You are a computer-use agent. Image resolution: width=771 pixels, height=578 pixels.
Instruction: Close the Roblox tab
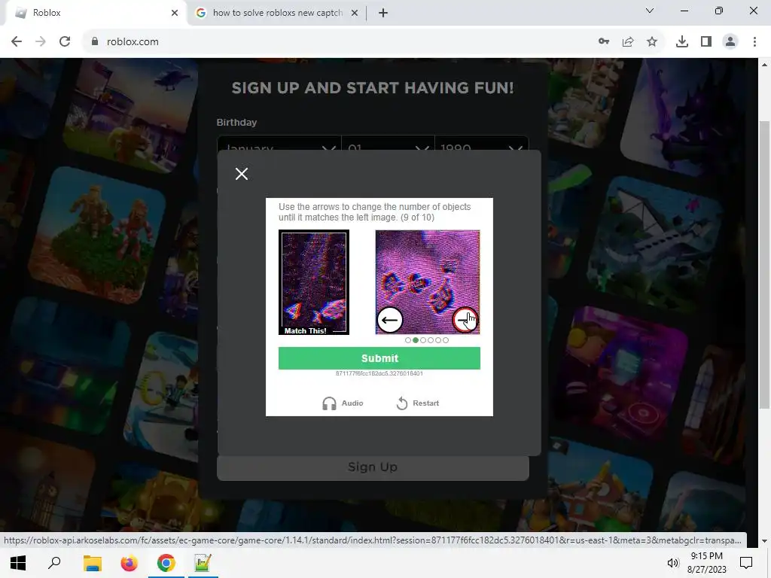tap(175, 13)
